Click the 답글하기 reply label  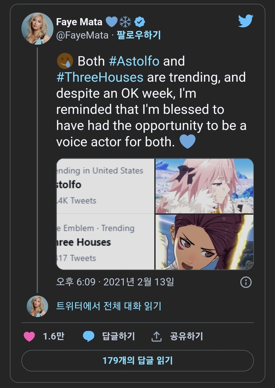coord(118,336)
